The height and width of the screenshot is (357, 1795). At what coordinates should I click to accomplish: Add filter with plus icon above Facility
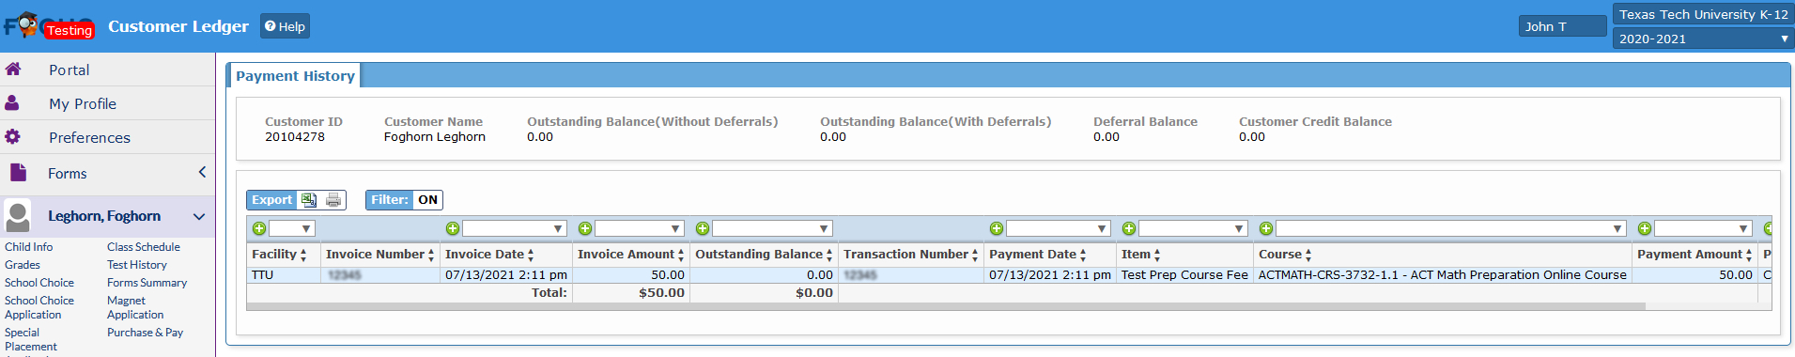pos(259,228)
